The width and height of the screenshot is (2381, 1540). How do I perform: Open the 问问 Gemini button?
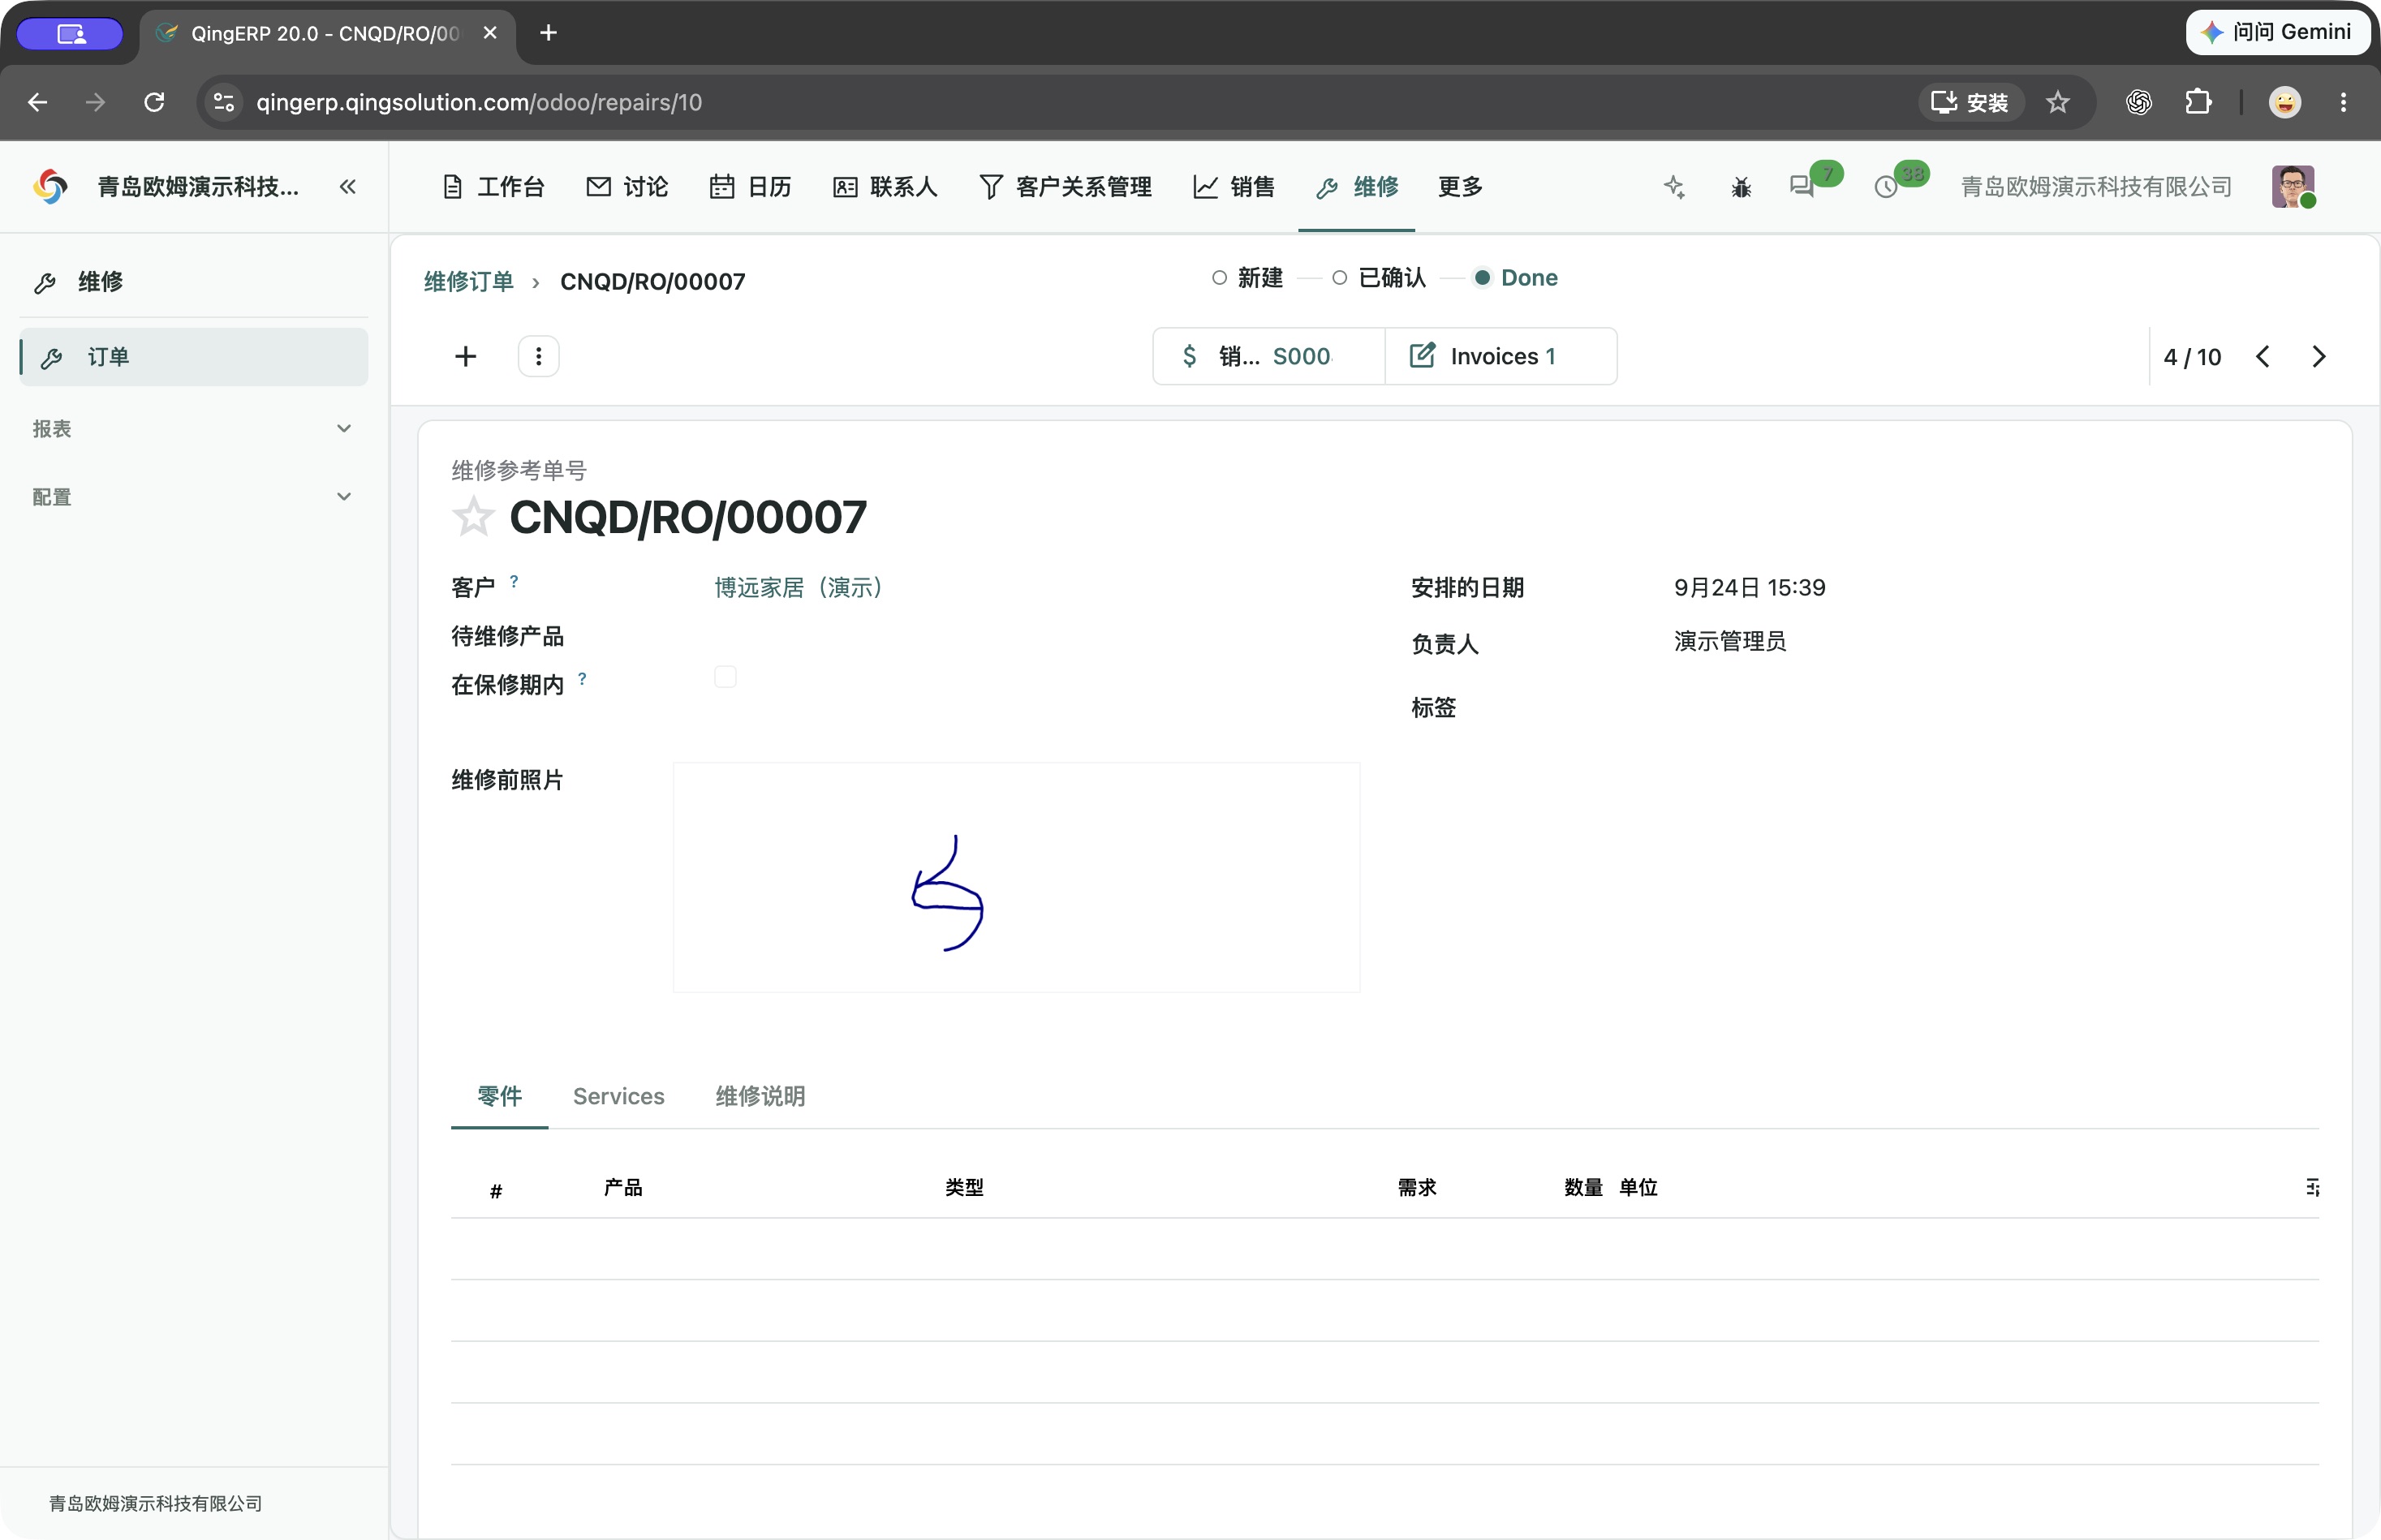[x=2278, y=32]
